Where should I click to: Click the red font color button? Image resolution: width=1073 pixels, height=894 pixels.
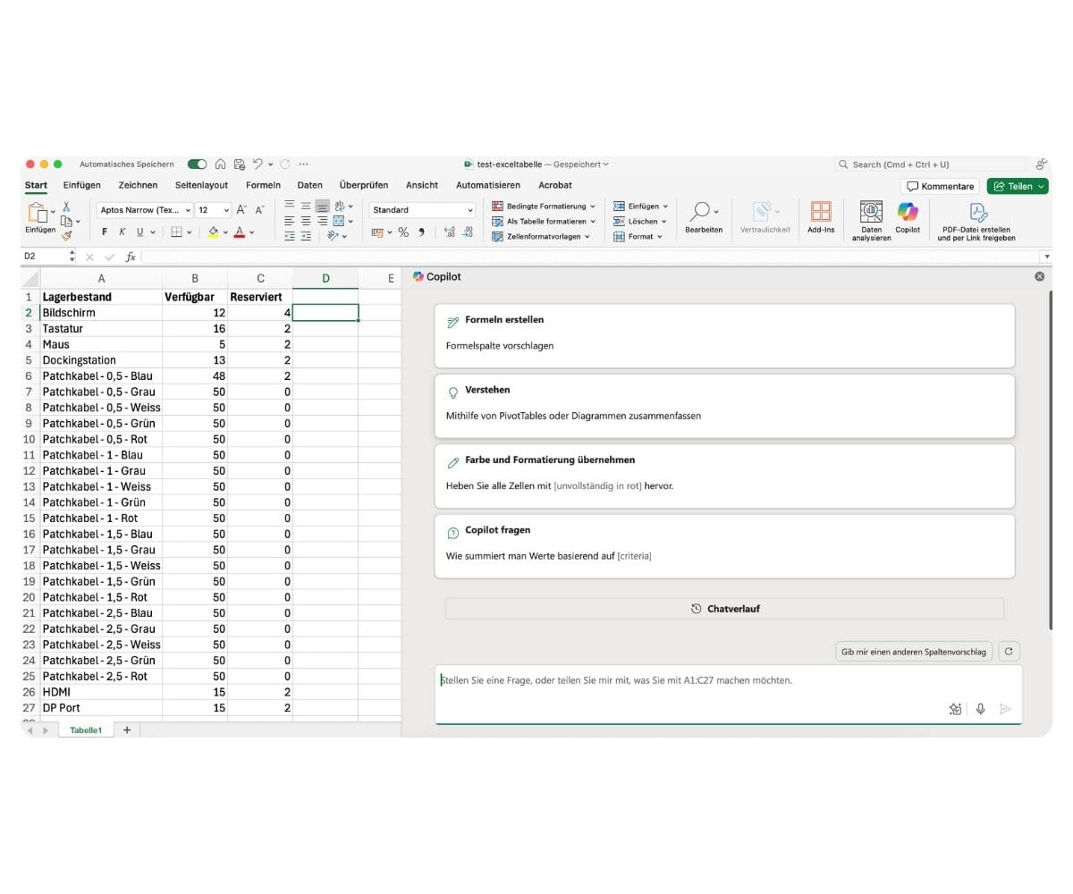coord(239,232)
